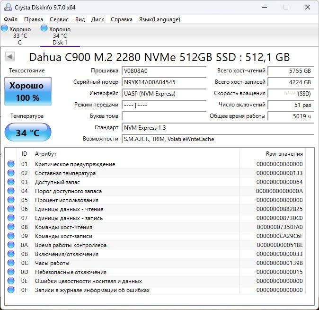This screenshot has width=319, height=310.
Task: Select Disk 1 health status icon
Action: 44,29
